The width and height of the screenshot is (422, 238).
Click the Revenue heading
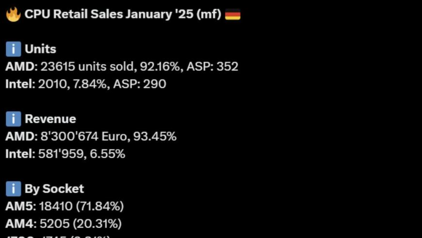[x=50, y=119]
